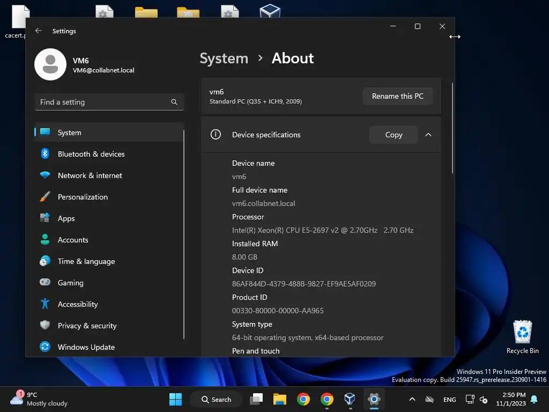Collapse the Device specifications section

coord(428,135)
